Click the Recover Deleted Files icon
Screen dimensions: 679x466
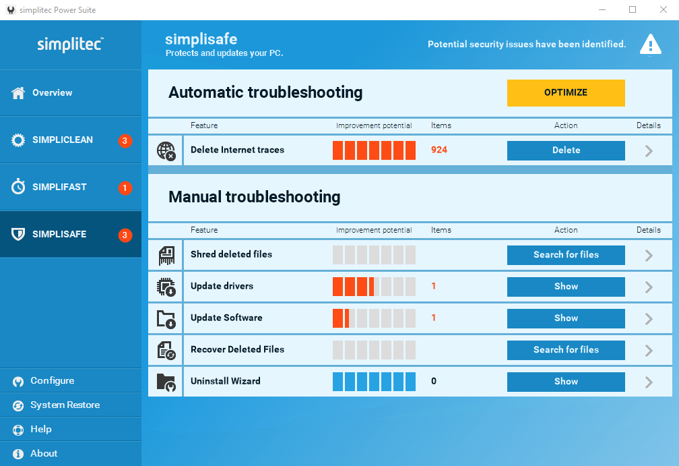coord(166,350)
